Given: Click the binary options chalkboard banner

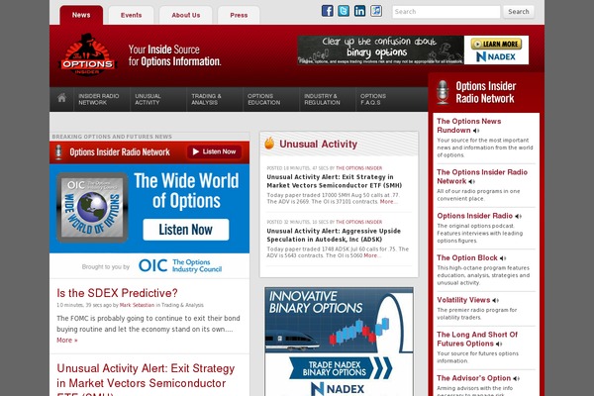Looking at the screenshot, I should (381, 50).
